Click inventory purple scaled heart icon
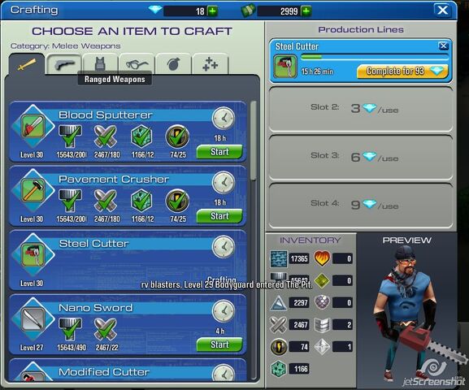This screenshot has width=469, height=390. coord(322,303)
